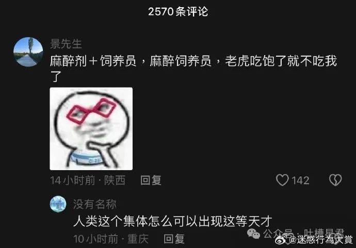Open username 景先生
The image size is (356, 248).
click(x=66, y=43)
